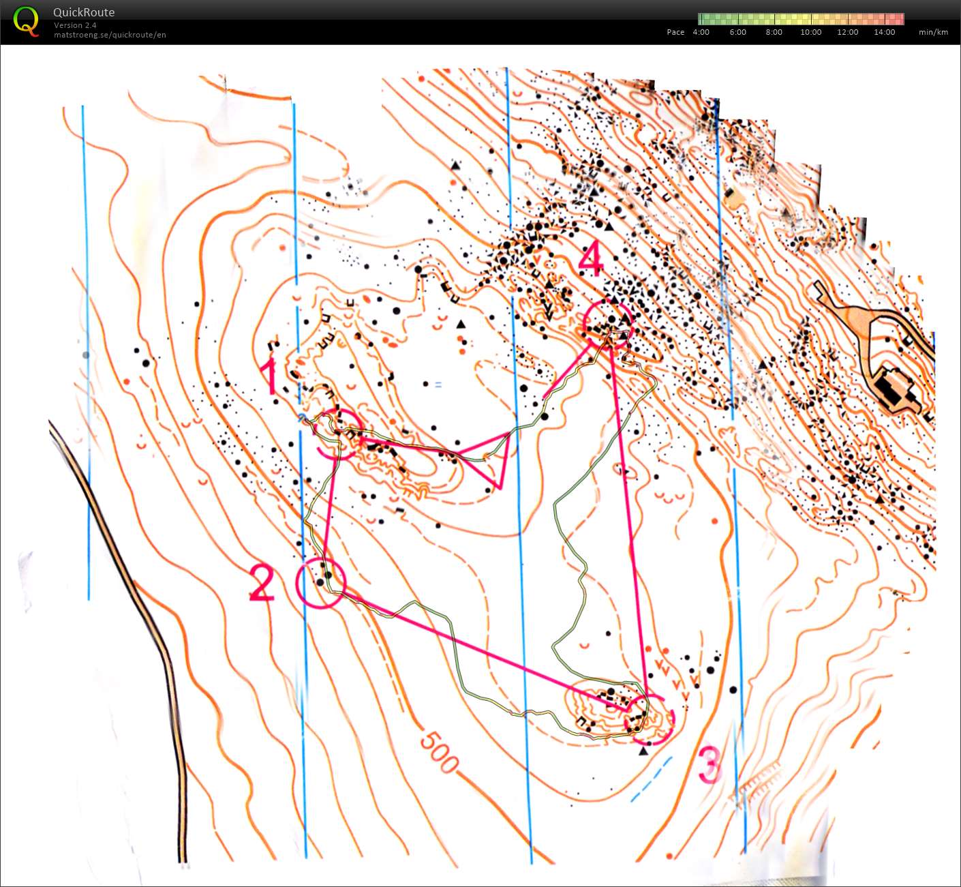Click the magenta number 3 label

[710, 765]
